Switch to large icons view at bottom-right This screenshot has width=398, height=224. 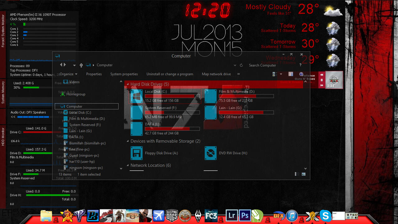[303, 174]
